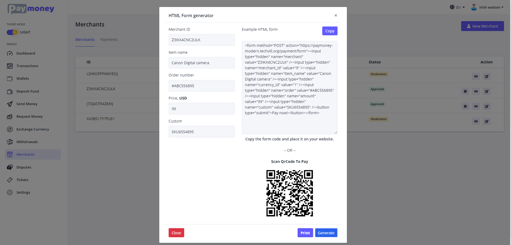The height and width of the screenshot is (245, 511).
Task: Go to Deposit Fund
Action: click(27, 91)
